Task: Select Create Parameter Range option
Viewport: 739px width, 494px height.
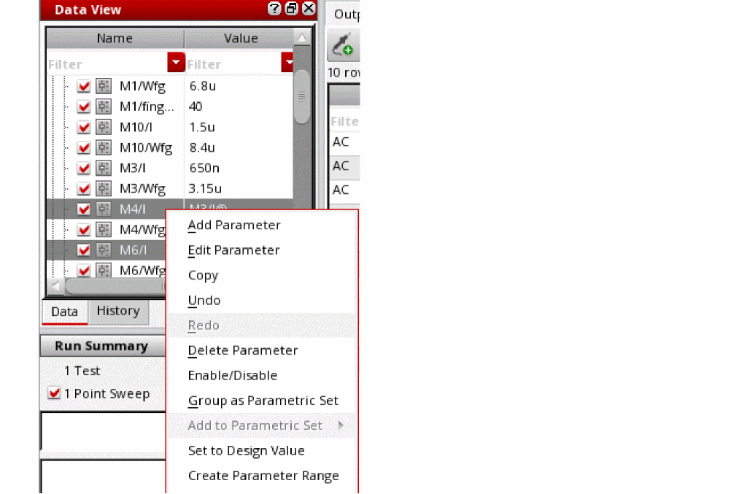Action: [263, 476]
